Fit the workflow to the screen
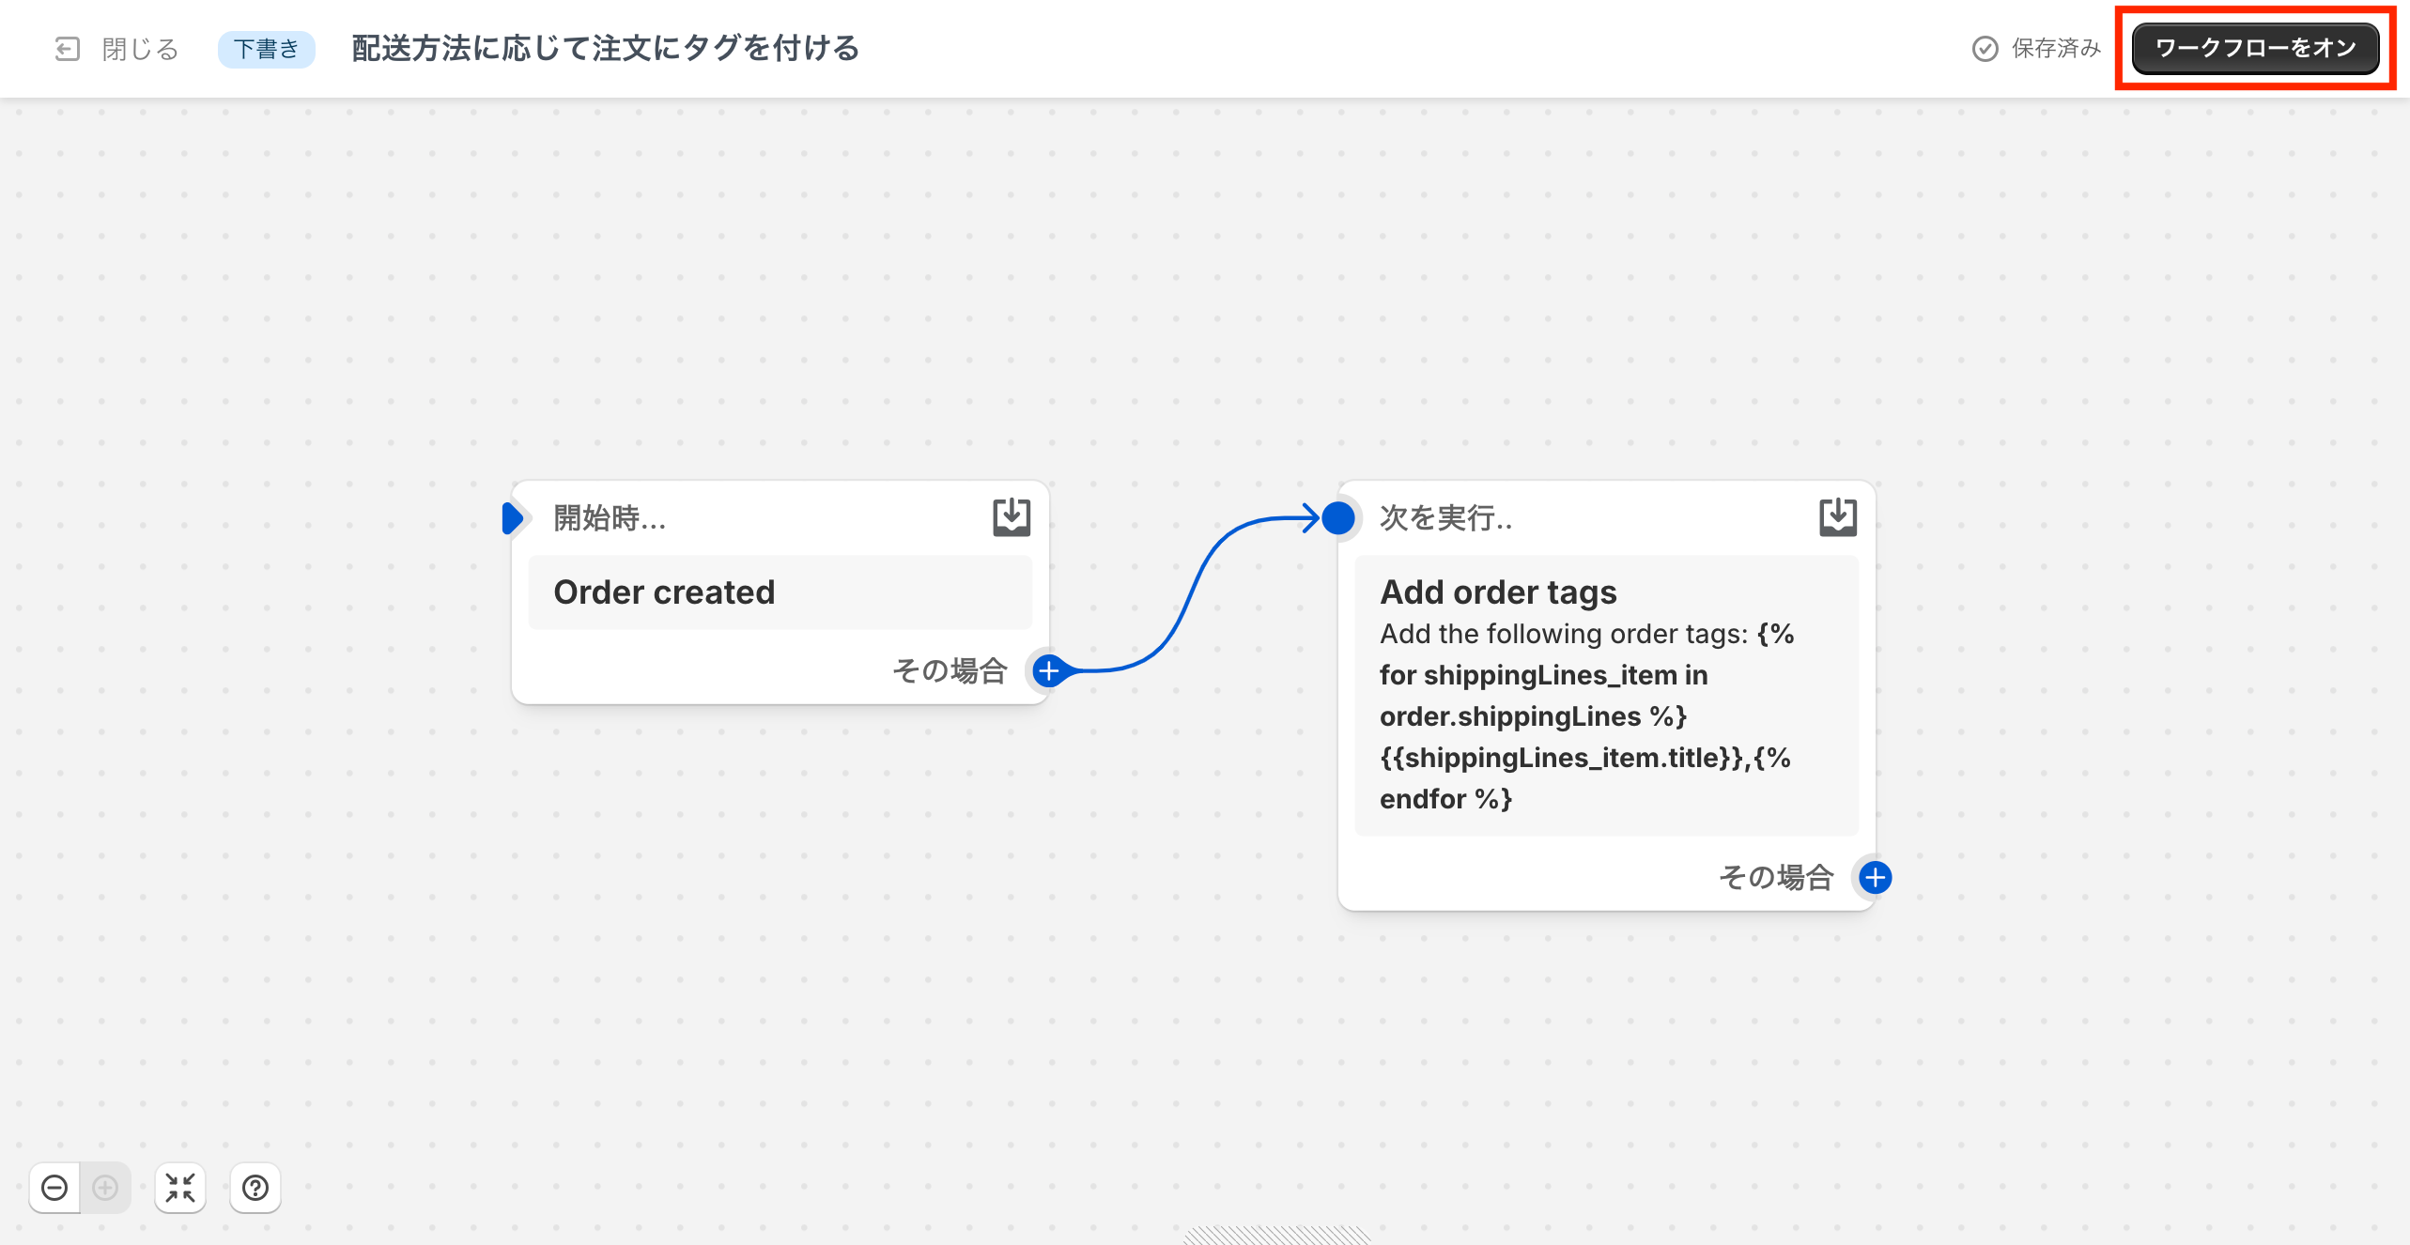2410x1245 pixels. click(180, 1188)
